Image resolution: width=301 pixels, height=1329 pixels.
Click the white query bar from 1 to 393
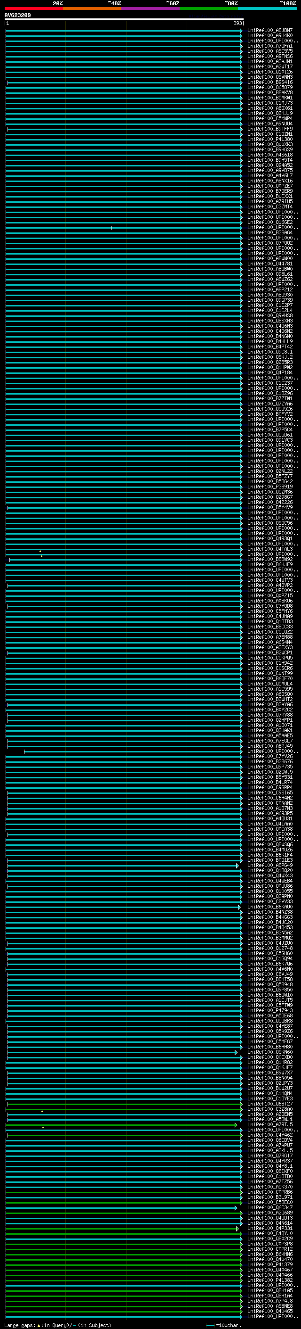(x=124, y=19)
